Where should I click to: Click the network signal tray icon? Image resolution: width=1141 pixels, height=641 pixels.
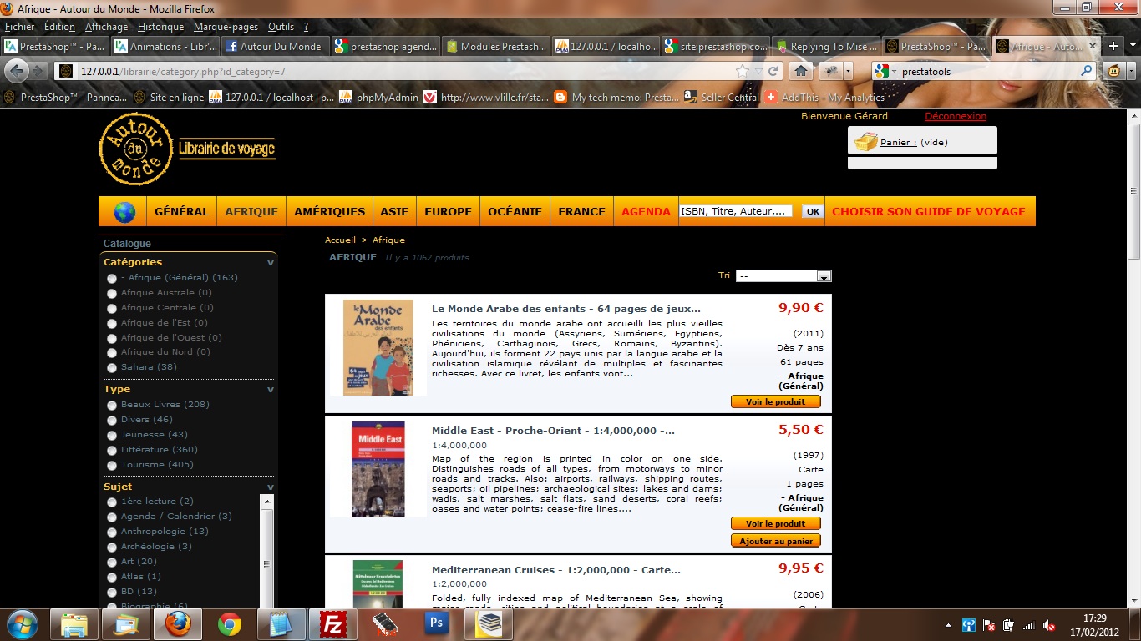(1029, 625)
